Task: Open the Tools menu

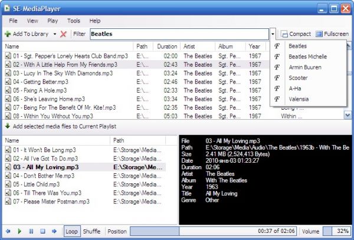Action: 74,21
